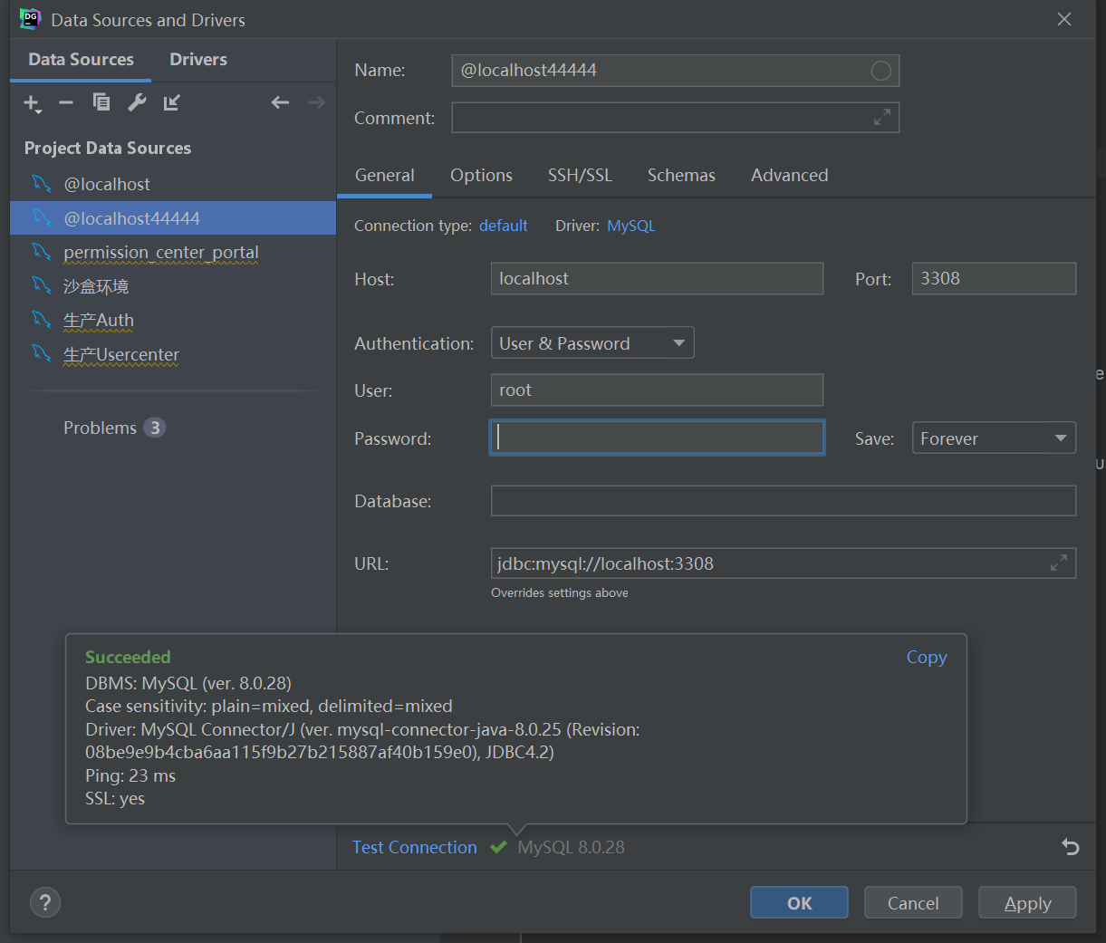Image resolution: width=1106 pixels, height=943 pixels.
Task: Click the Comment input field
Action: (x=675, y=118)
